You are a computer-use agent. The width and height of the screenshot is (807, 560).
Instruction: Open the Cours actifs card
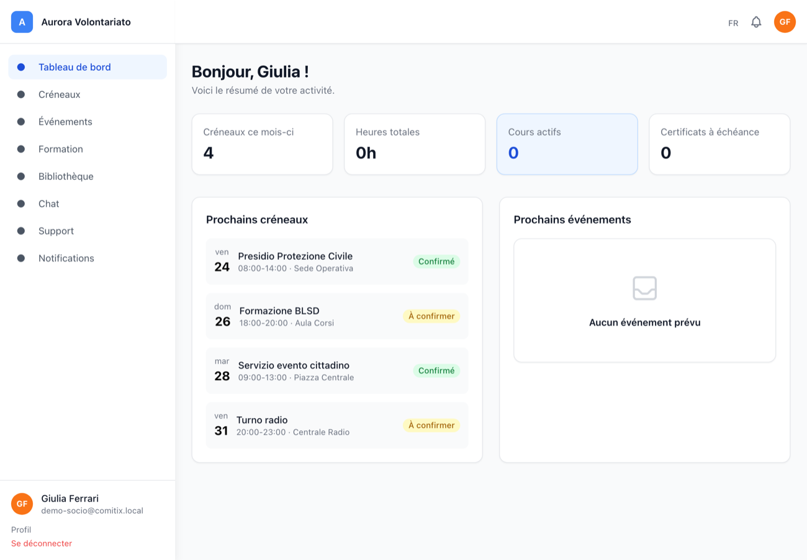coord(567,144)
